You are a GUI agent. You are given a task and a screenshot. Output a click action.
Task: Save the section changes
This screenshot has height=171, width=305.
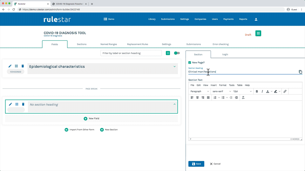click(196, 164)
